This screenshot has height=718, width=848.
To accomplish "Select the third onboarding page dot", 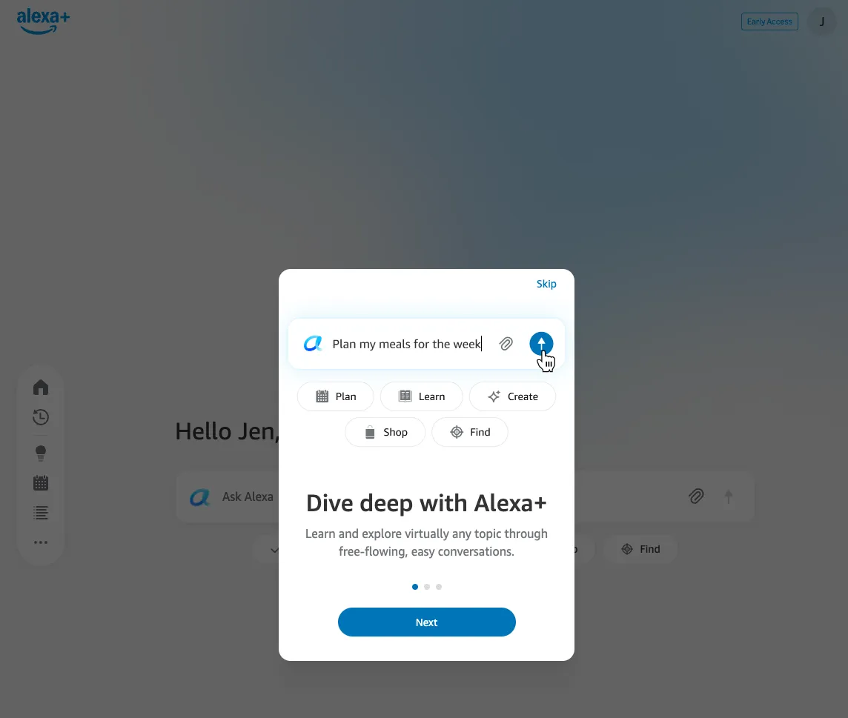I will [439, 587].
